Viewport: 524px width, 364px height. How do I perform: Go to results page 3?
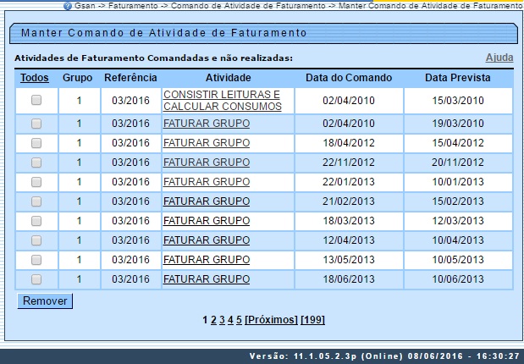tap(222, 320)
